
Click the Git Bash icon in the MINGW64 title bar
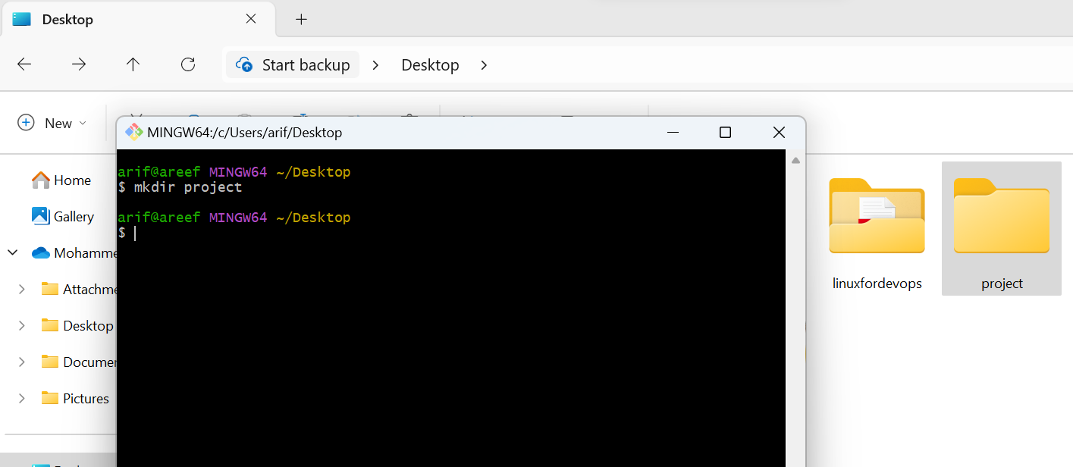click(x=134, y=132)
